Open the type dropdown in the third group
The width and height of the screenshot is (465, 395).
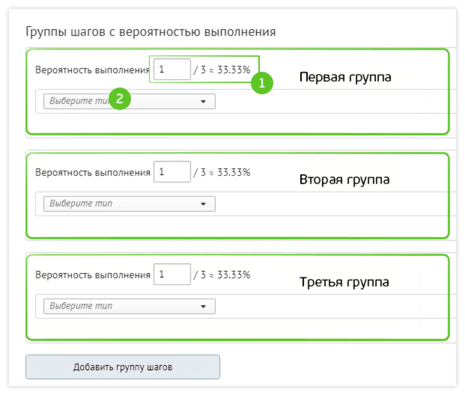point(129,306)
